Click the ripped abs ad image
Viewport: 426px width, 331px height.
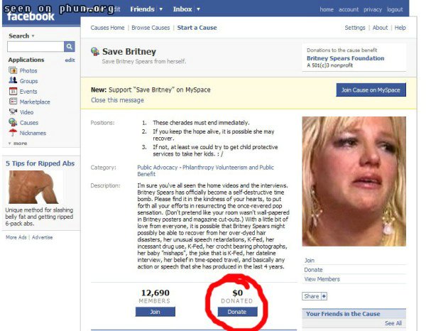point(34,187)
